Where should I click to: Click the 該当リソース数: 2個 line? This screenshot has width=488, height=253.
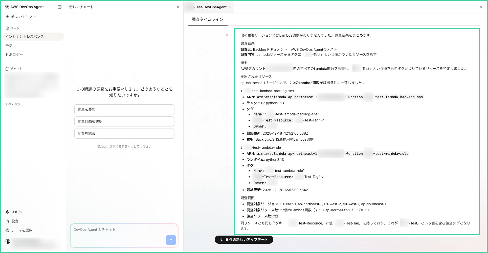click(262, 216)
